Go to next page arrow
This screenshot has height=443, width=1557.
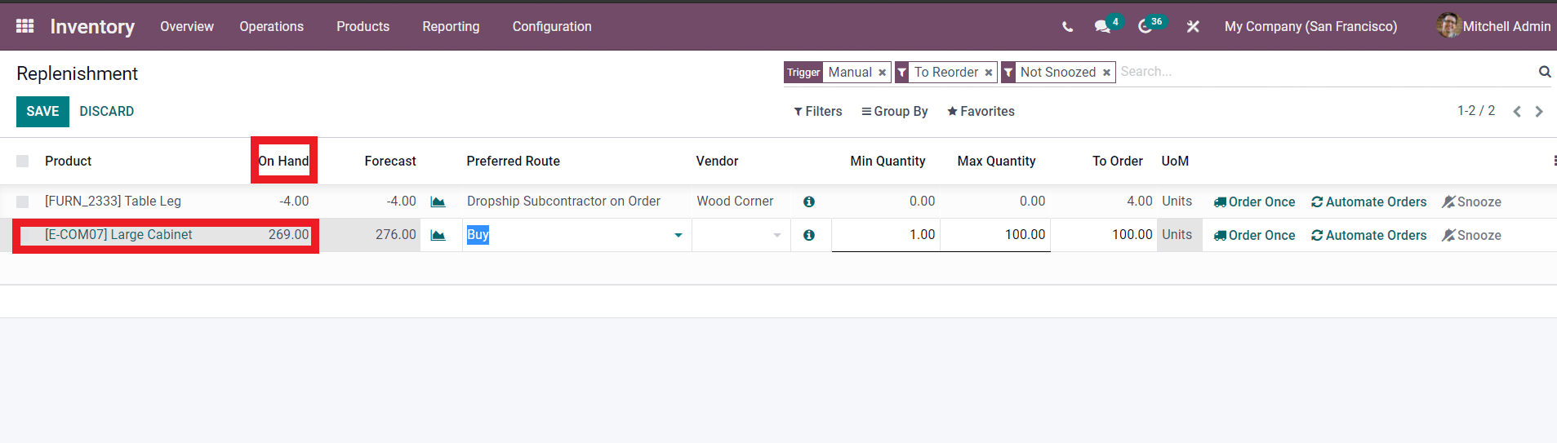click(1539, 112)
